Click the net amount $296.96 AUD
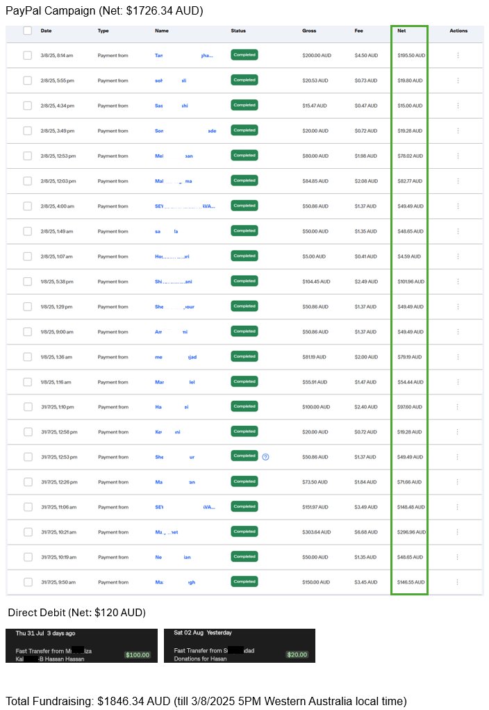 point(411,532)
